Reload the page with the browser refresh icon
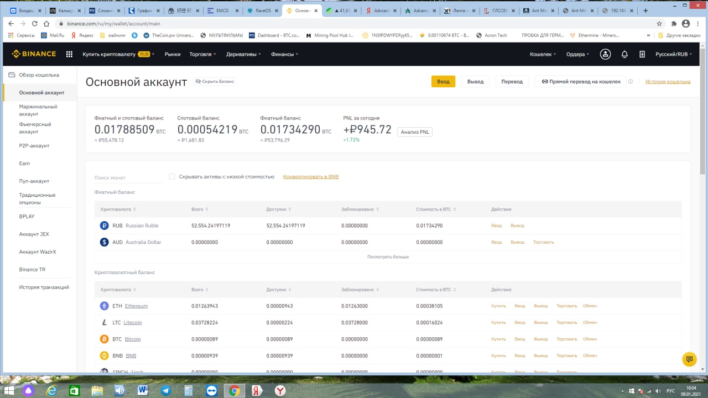This screenshot has width=708, height=398. point(35,24)
